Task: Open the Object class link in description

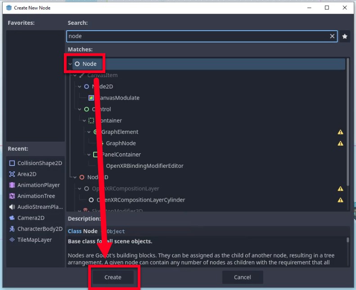Action: [x=116, y=231]
